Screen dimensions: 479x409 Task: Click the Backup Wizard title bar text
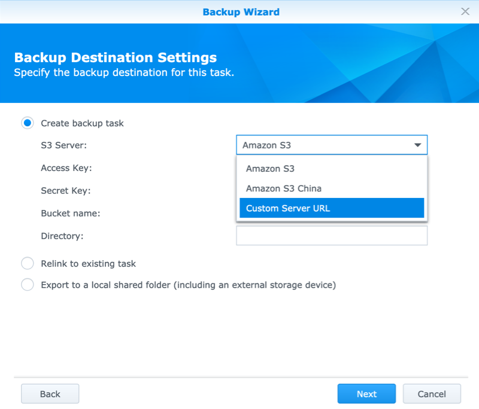click(241, 11)
